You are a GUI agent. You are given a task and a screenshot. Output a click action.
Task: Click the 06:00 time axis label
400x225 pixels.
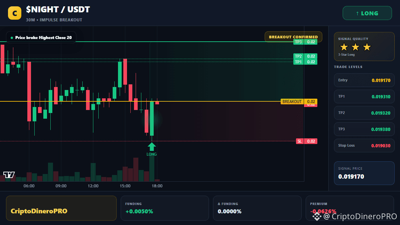(x=29, y=186)
